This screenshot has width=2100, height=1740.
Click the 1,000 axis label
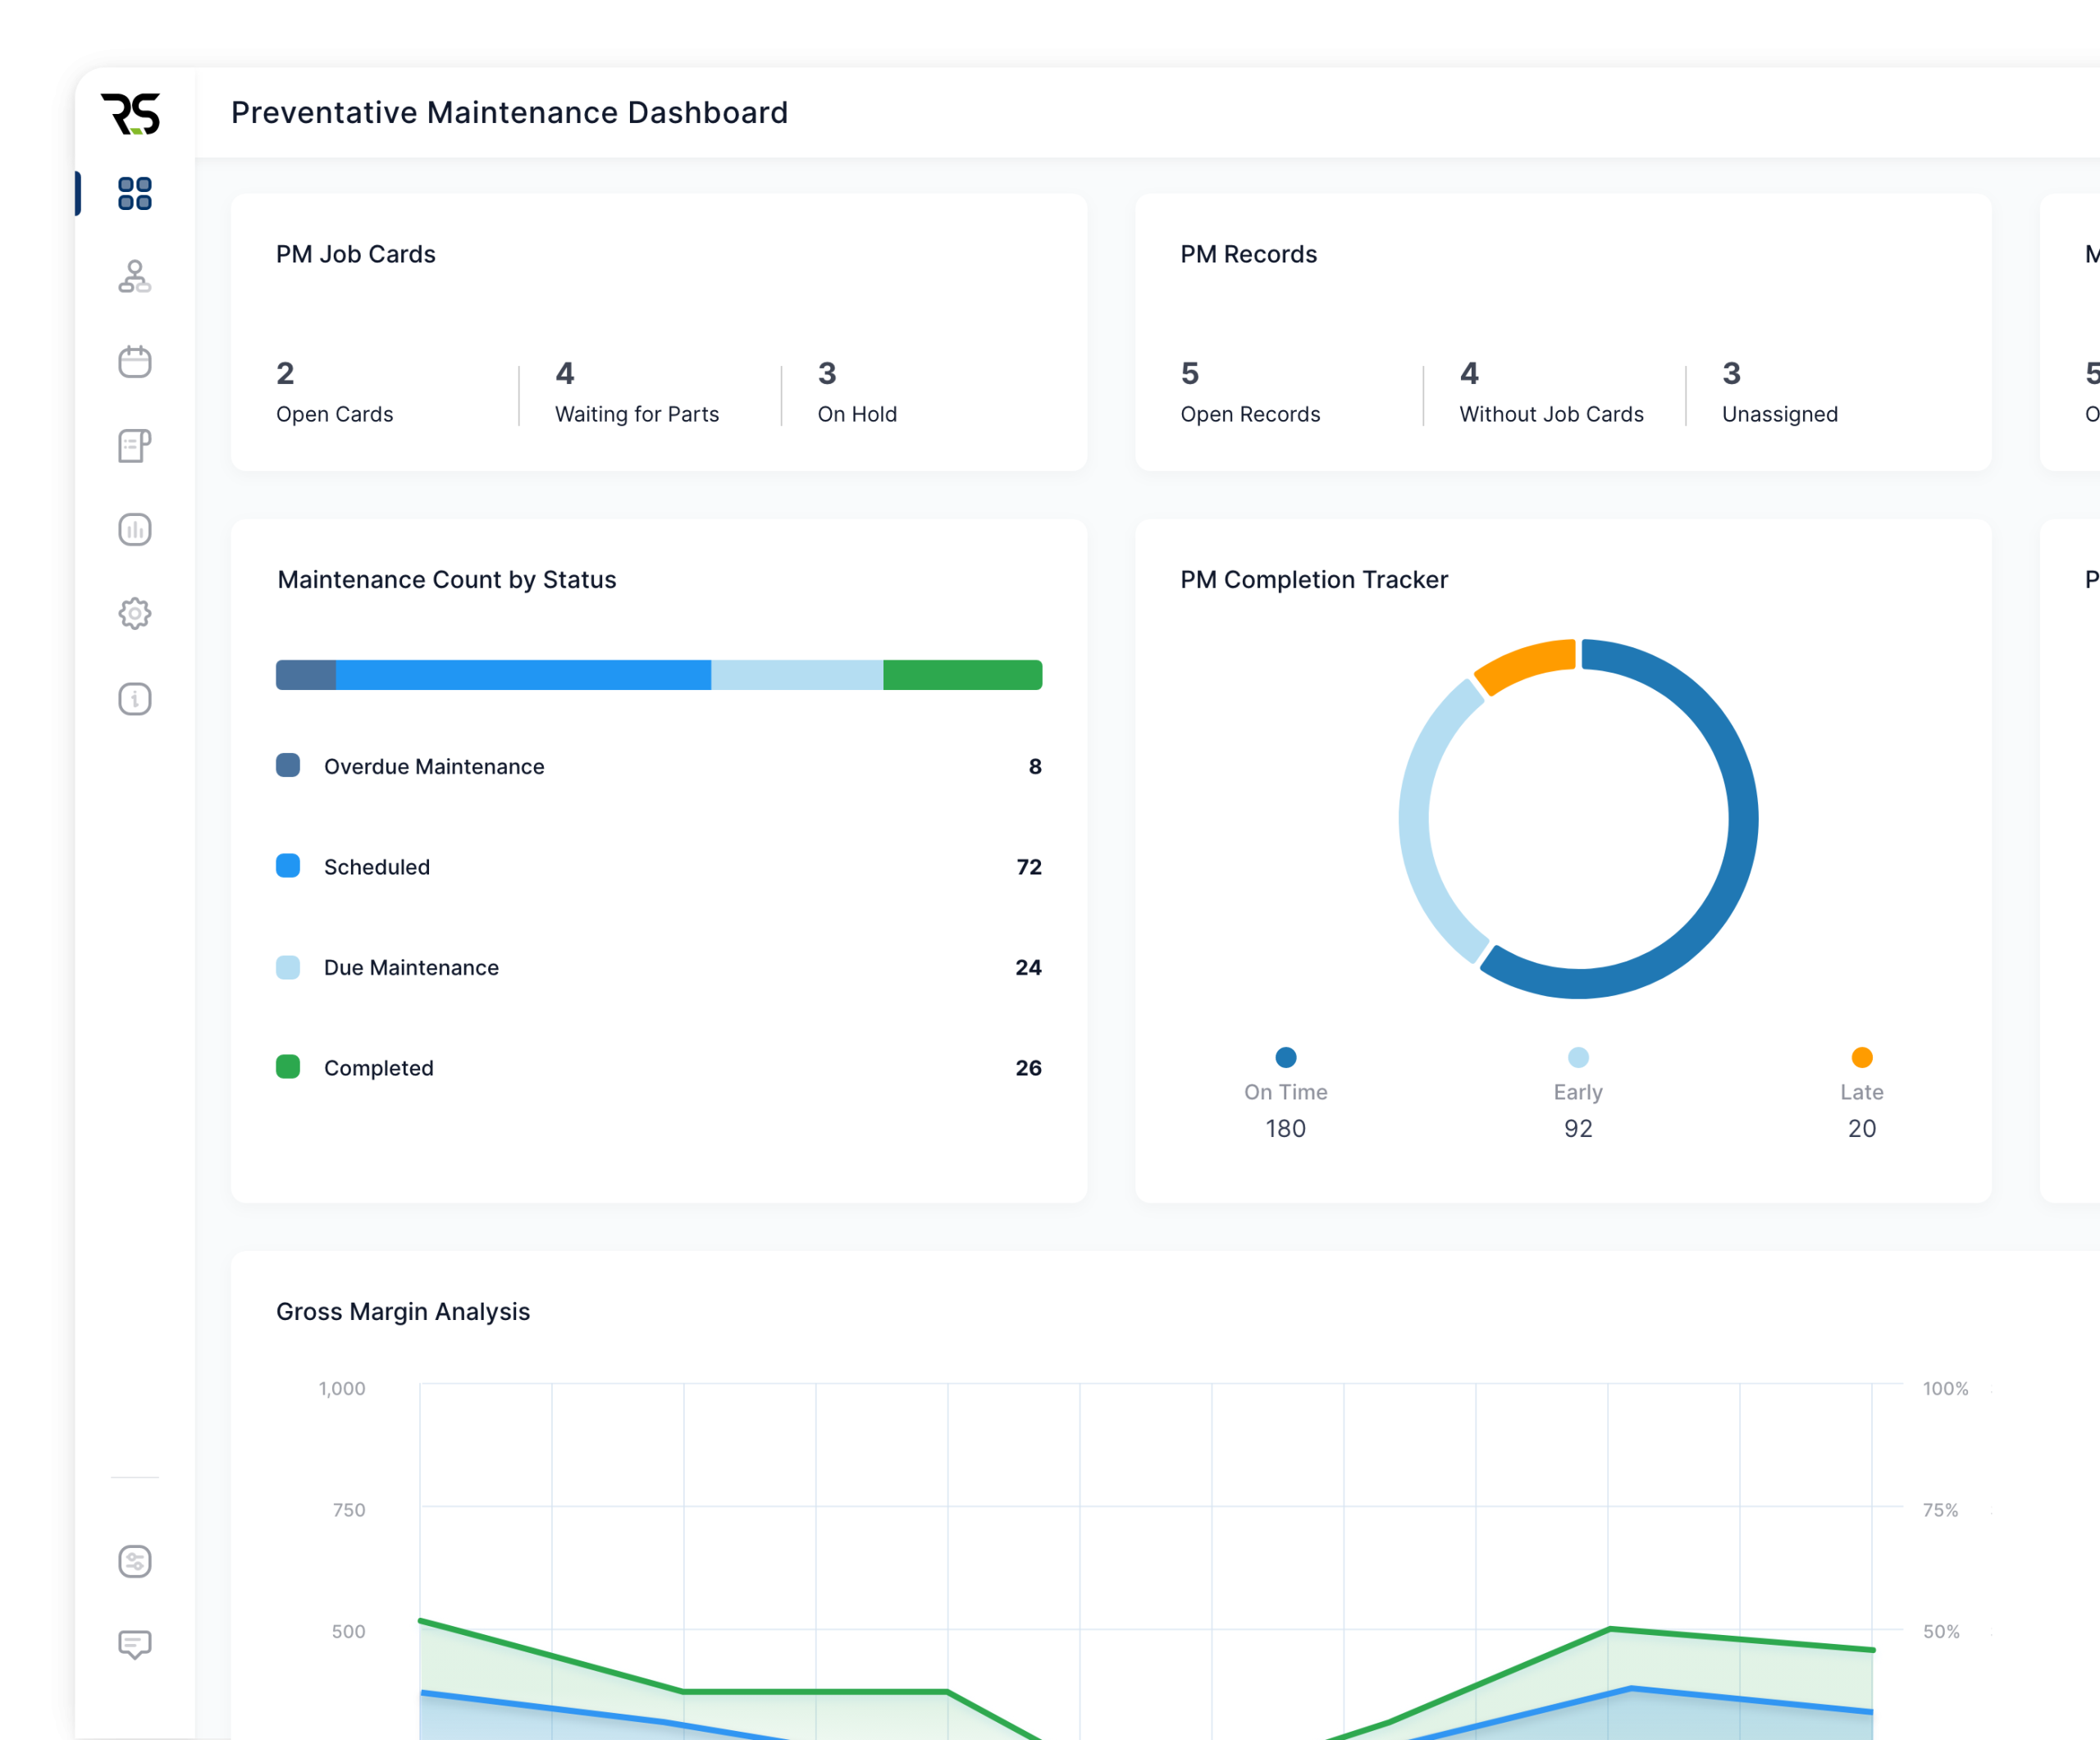(x=342, y=1388)
